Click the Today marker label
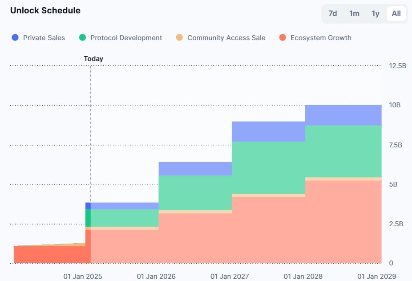Viewport: 412px width, 281px height. click(93, 58)
